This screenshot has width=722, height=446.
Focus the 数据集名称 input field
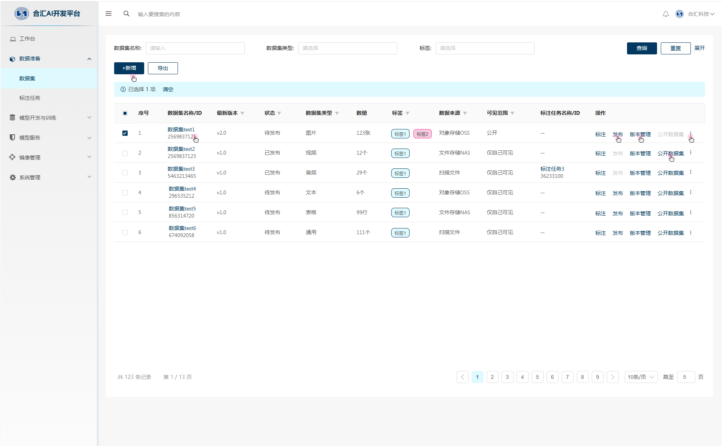(x=195, y=48)
